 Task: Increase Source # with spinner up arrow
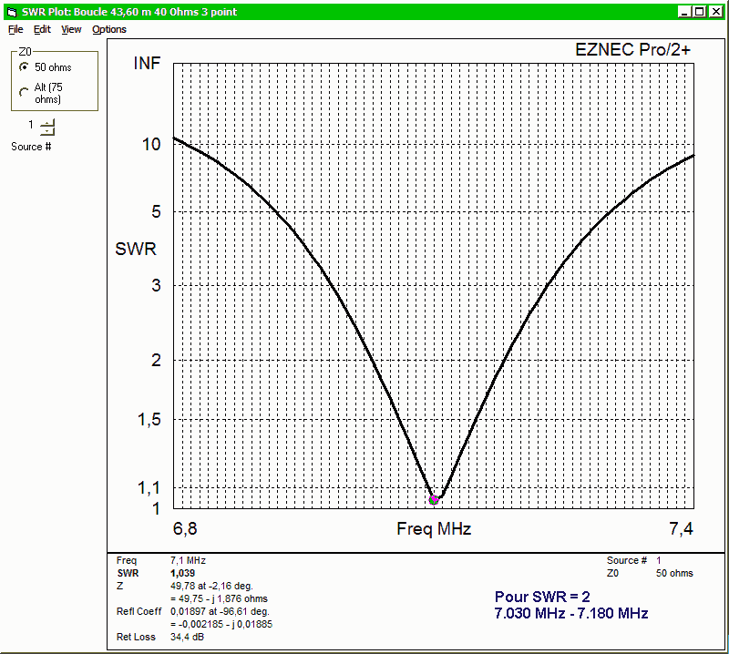coord(47,123)
